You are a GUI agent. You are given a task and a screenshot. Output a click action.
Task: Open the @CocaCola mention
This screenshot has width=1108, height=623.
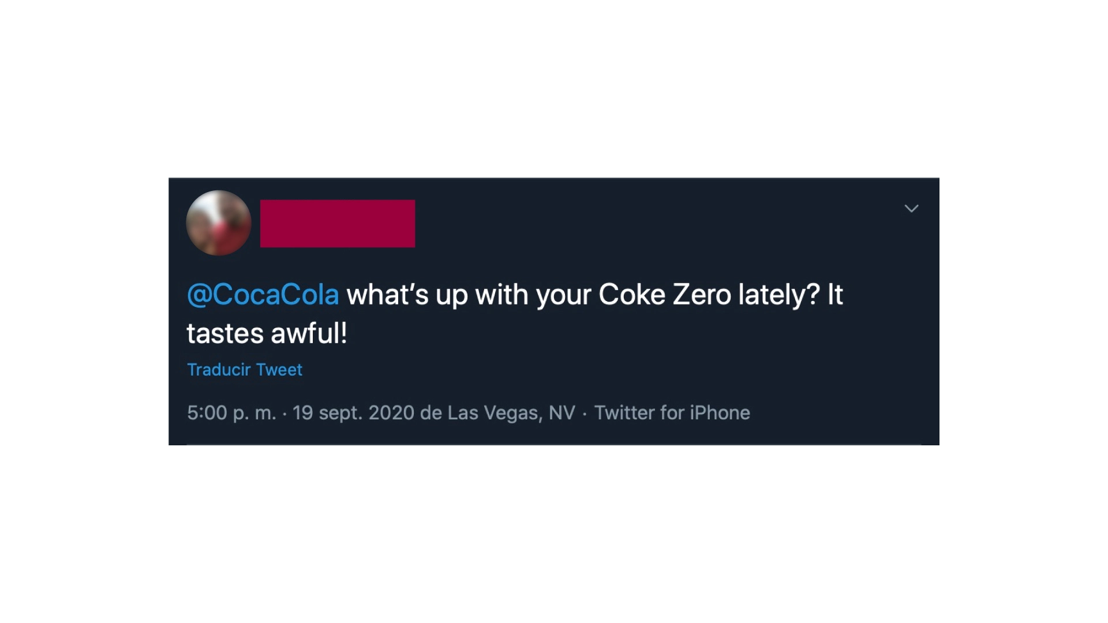(263, 294)
